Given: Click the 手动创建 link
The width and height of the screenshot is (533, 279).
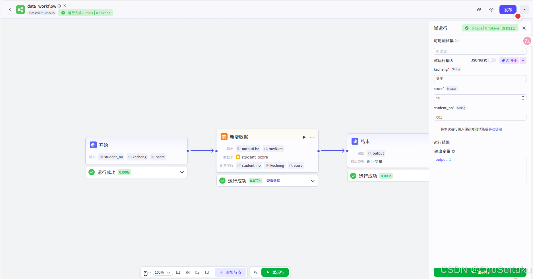Looking at the screenshot, I should coord(495,129).
